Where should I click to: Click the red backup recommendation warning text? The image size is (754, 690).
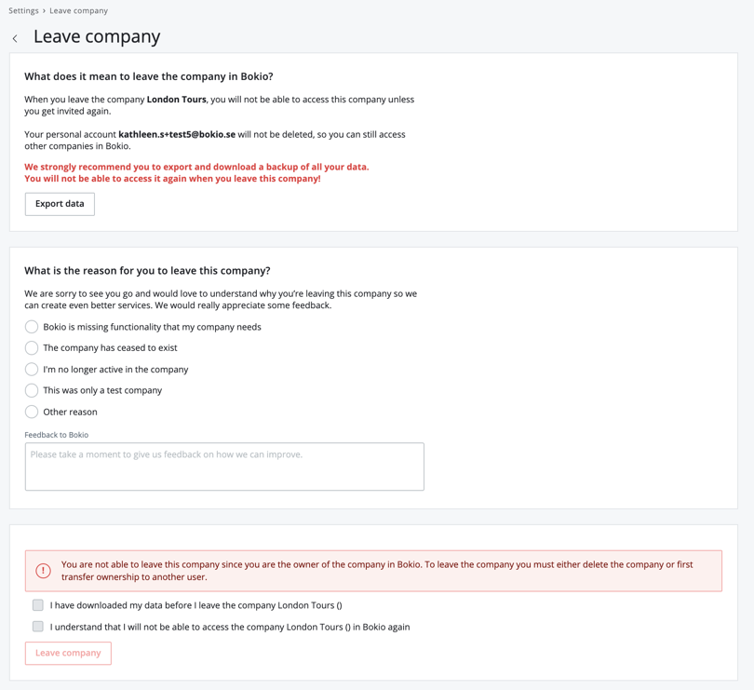pos(195,172)
